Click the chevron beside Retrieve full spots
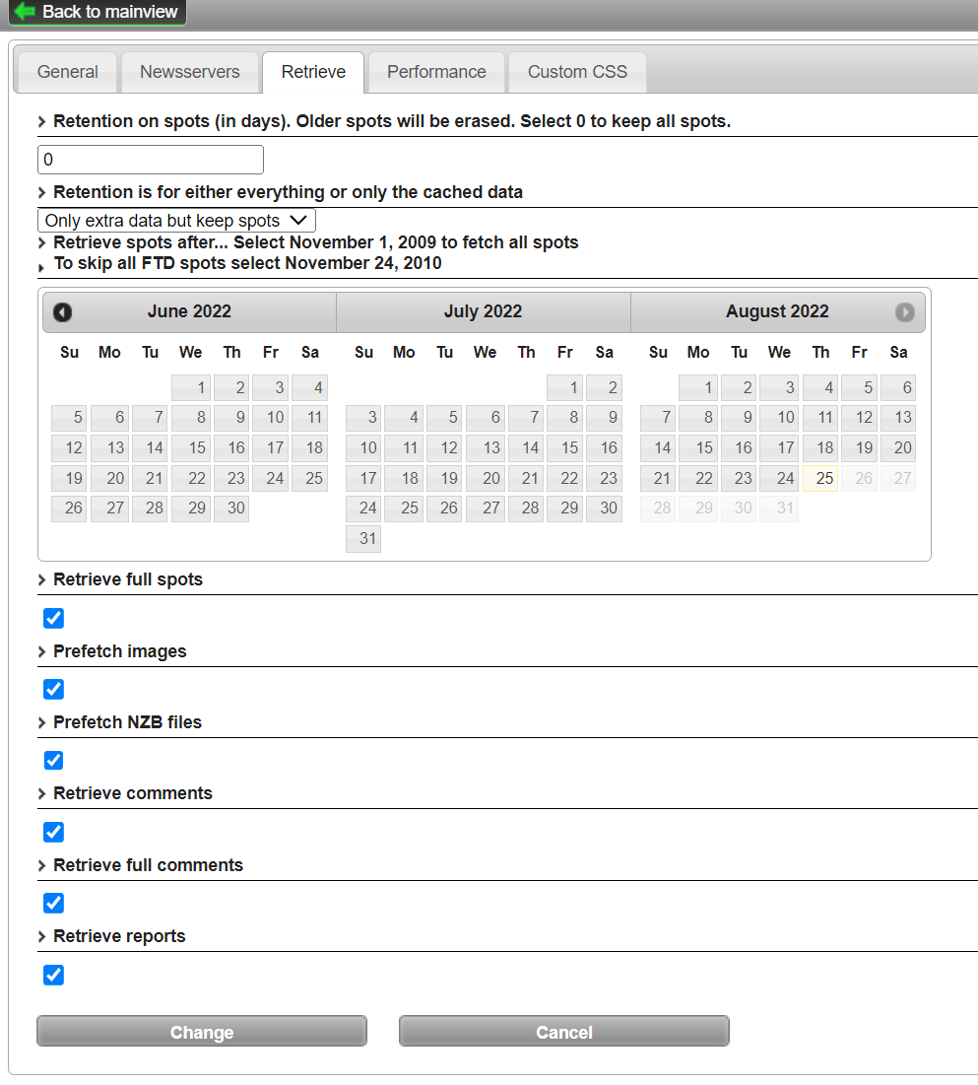This screenshot has width=978, height=1085. point(41,579)
